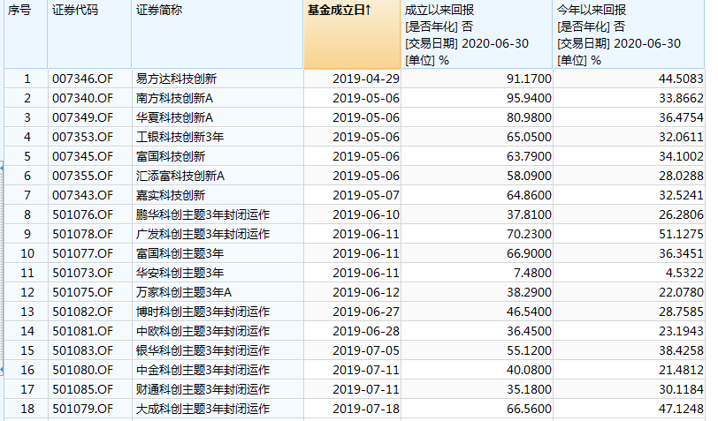
Task: Click code cell 007343.OF
Action: tap(82, 195)
